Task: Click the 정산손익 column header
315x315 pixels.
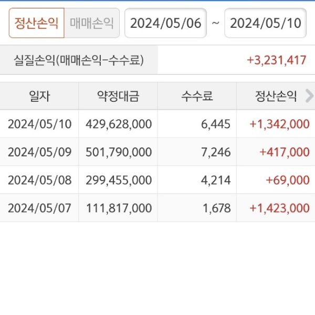Action: [x=276, y=96]
